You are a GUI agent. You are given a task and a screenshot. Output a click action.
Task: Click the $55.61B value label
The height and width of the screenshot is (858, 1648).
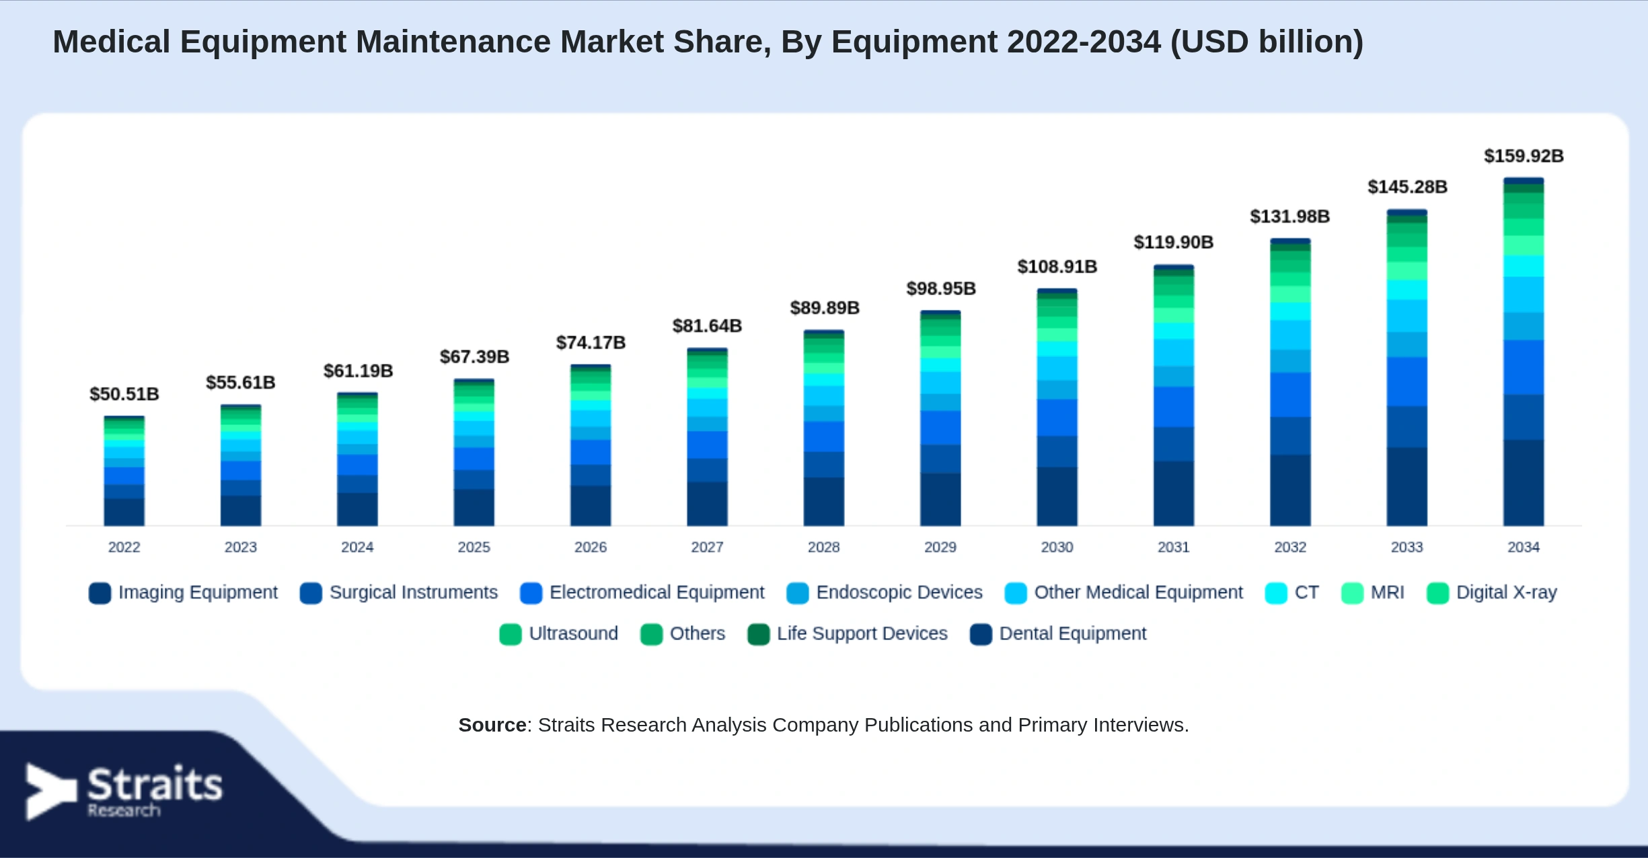(x=241, y=383)
